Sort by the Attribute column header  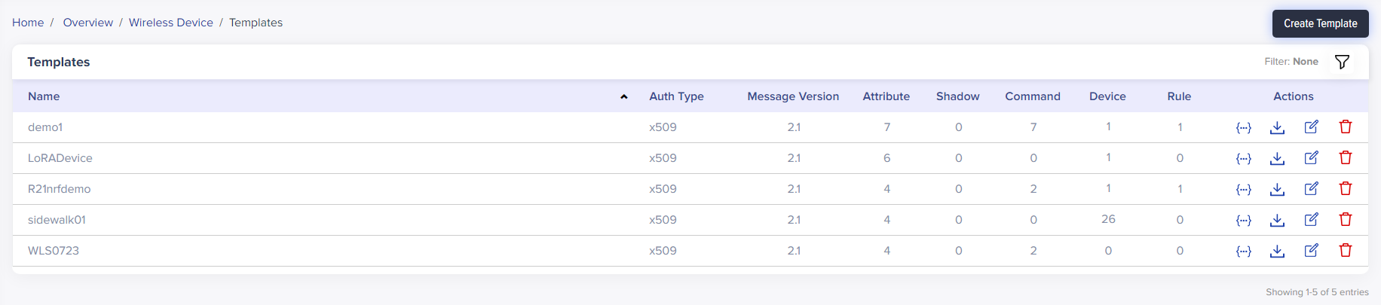click(886, 96)
